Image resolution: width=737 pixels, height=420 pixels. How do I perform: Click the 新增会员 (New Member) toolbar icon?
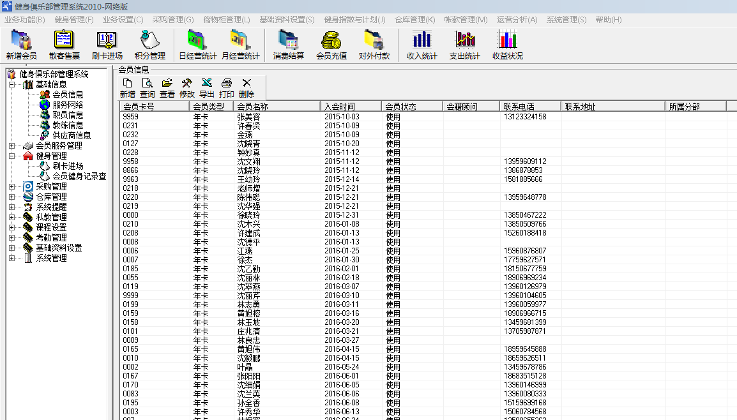click(20, 45)
